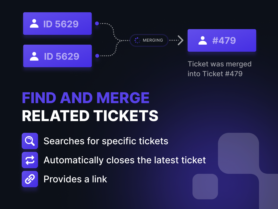This screenshot has height=209, width=278.
Task: Click the purple connector dot beside the upper ticket
Action: 97,23
